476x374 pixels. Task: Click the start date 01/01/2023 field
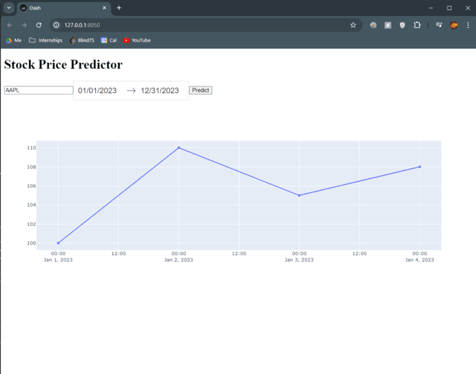click(97, 91)
